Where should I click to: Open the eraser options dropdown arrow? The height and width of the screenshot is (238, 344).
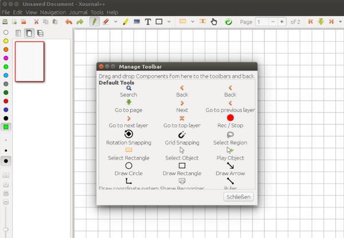point(116,22)
